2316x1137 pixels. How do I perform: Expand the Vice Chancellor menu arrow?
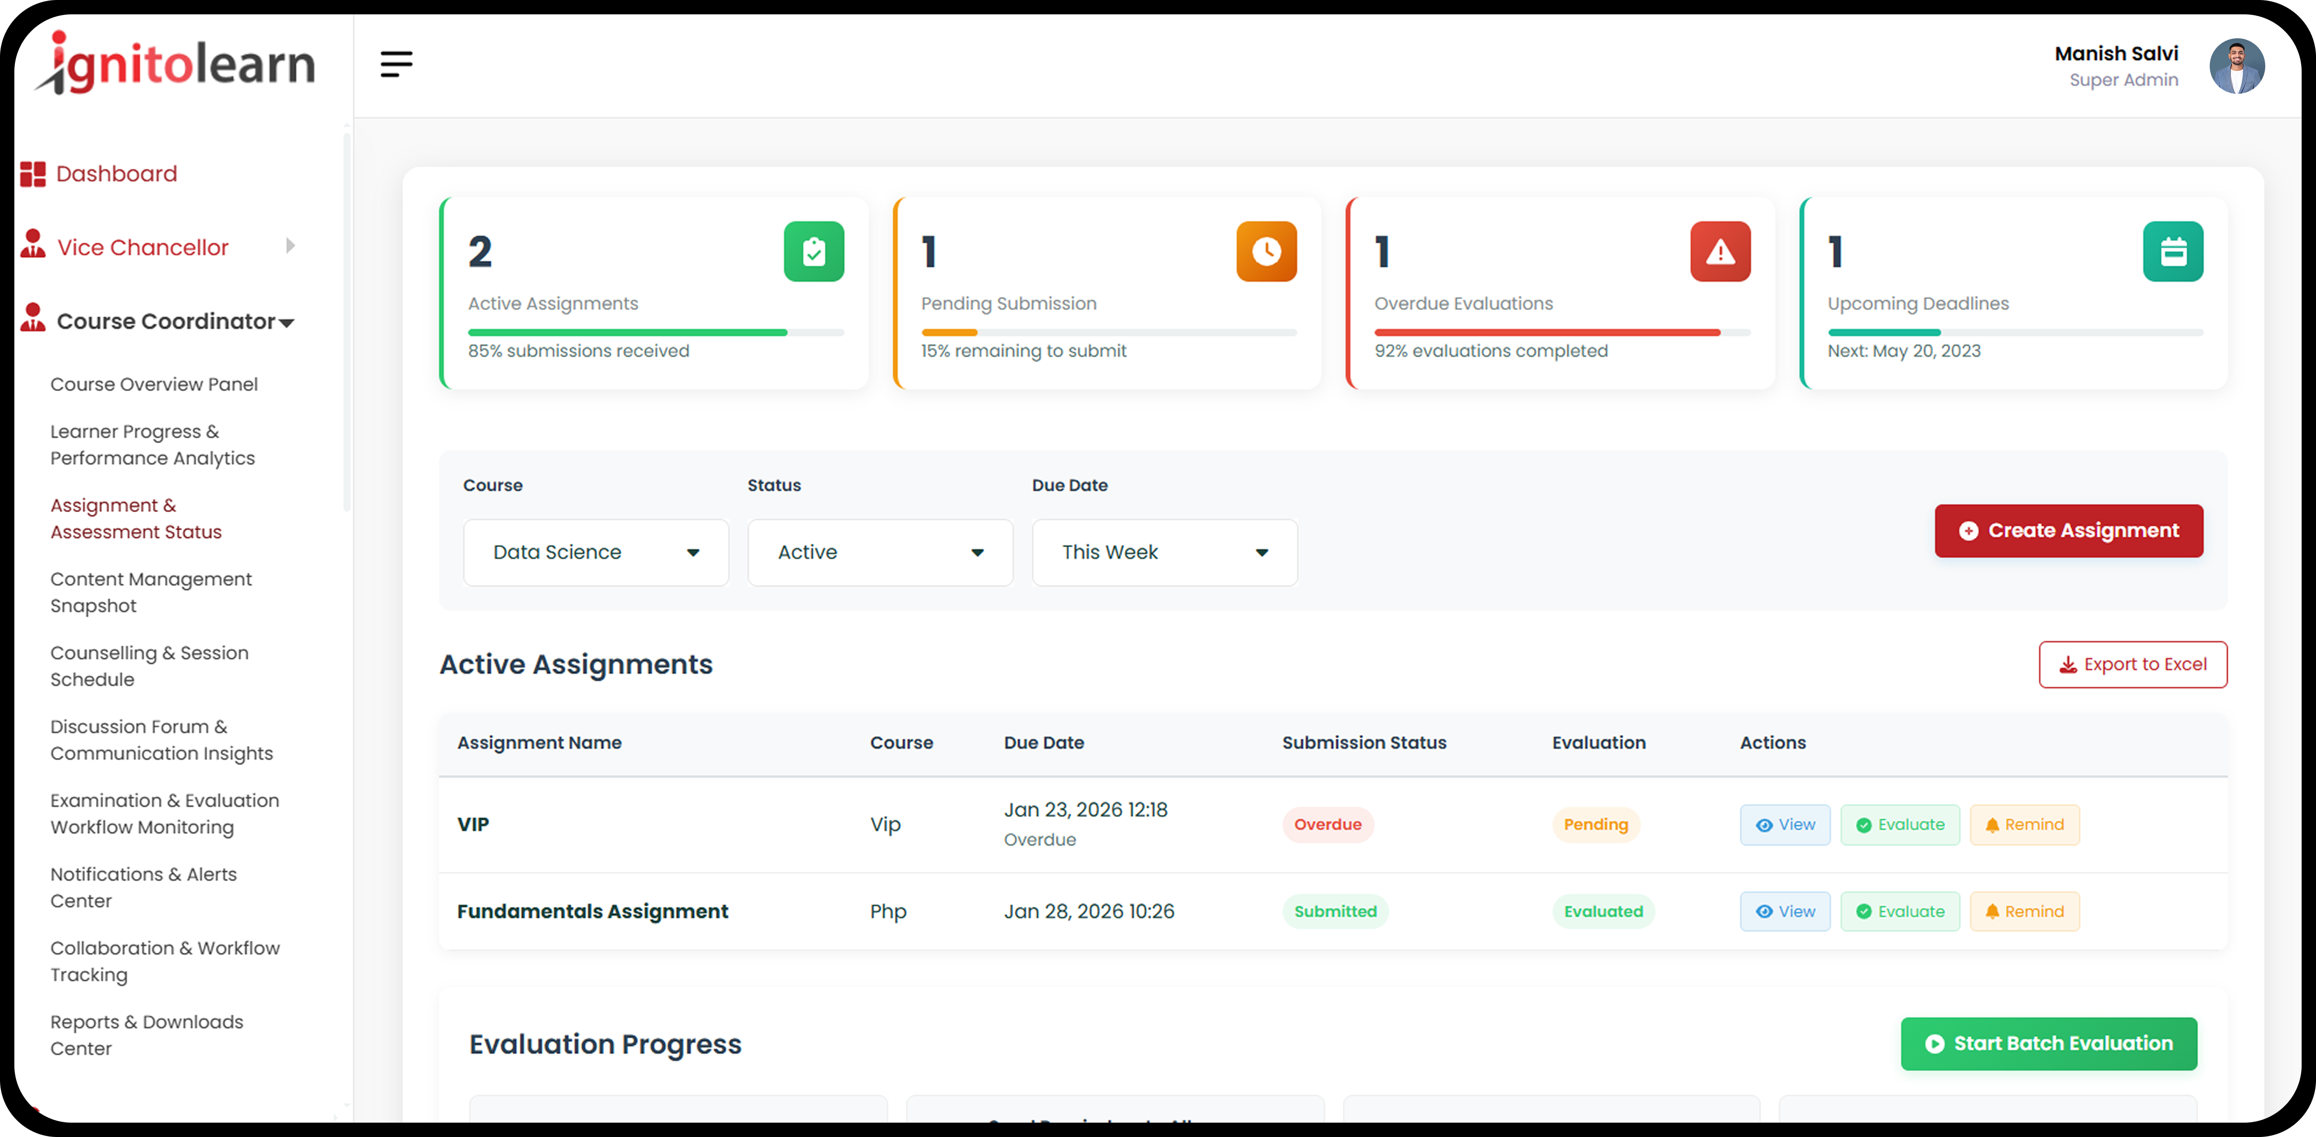coord(290,246)
